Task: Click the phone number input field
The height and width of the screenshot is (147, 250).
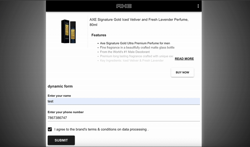Action: [124, 118]
